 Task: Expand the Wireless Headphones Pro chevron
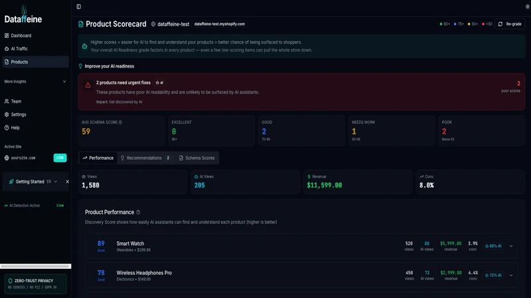coord(511,275)
